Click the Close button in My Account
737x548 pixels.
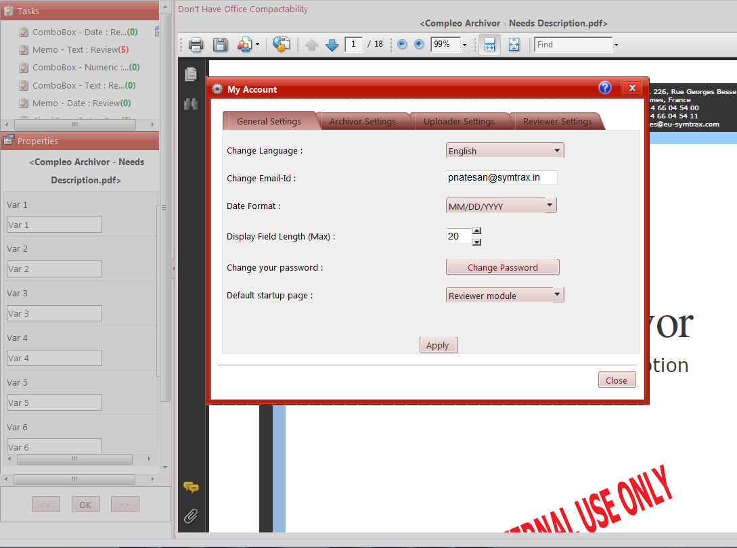tap(617, 380)
